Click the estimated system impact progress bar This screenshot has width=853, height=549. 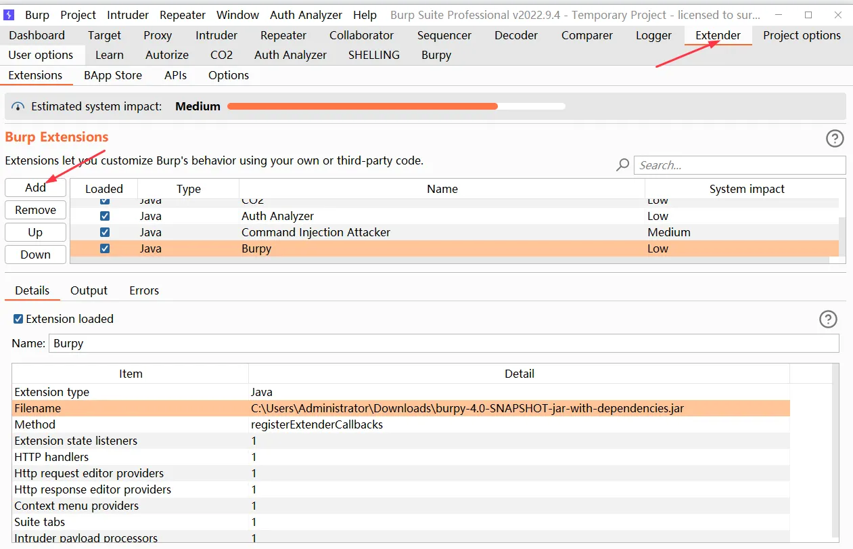click(396, 106)
